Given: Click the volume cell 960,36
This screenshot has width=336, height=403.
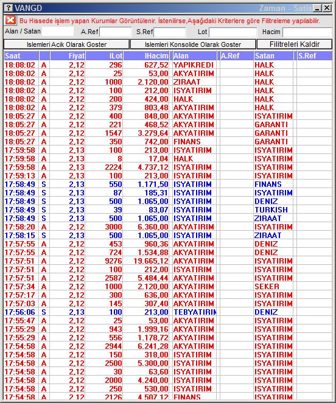Looking at the screenshot, I should pos(146,244).
